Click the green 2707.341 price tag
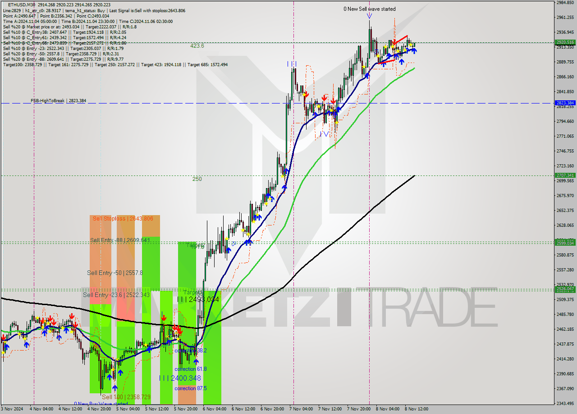The image size is (577, 414). pos(565,175)
